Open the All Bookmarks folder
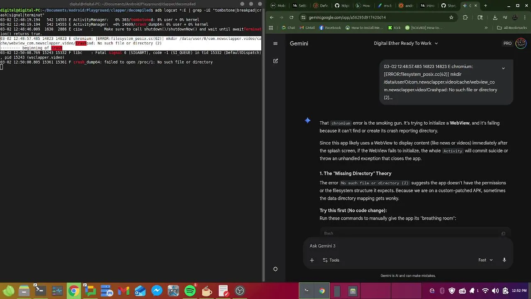Screen dimensions: 531x299 pyautogui.click(x=512, y=28)
